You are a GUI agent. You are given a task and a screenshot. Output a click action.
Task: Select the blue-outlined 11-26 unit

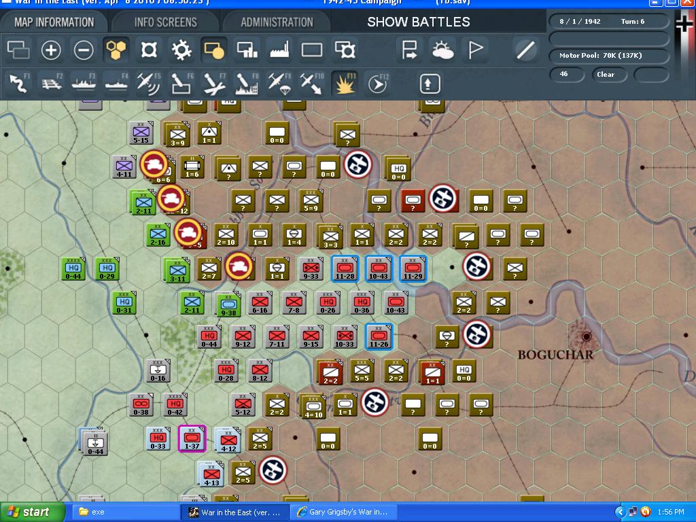(379, 336)
